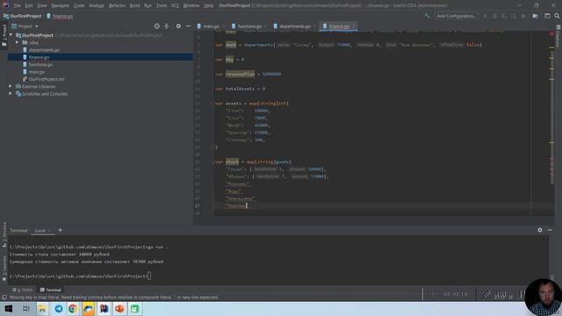Open the File menu
This screenshot has height=316, width=562.
pos(17,5)
